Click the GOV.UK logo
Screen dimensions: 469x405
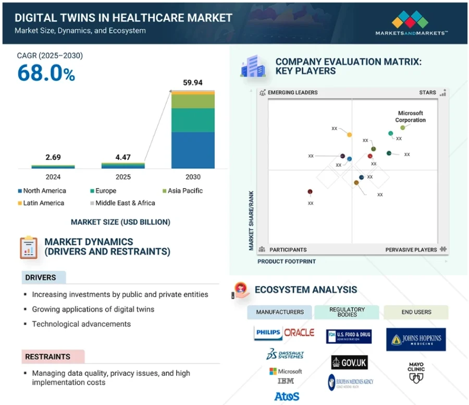pyautogui.click(x=349, y=363)
